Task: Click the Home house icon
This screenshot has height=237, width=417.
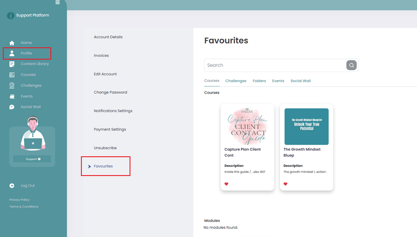Action: coord(12,43)
